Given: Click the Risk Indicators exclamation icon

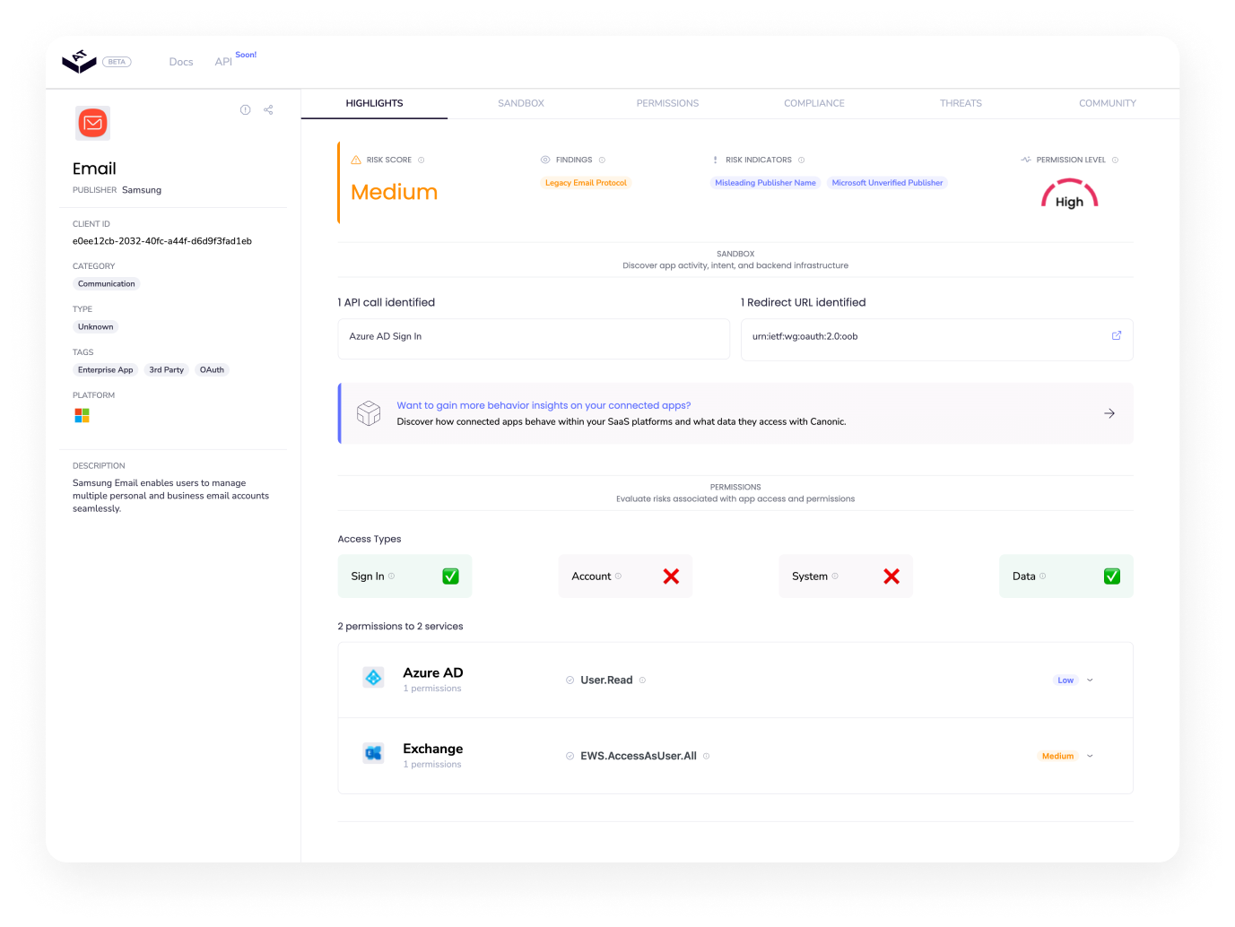Looking at the screenshot, I should 715,160.
